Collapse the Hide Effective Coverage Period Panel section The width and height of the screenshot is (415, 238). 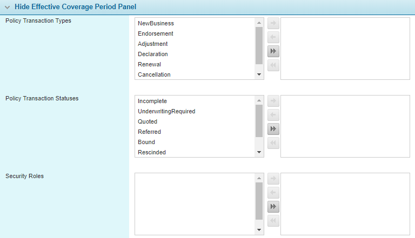click(x=7, y=8)
